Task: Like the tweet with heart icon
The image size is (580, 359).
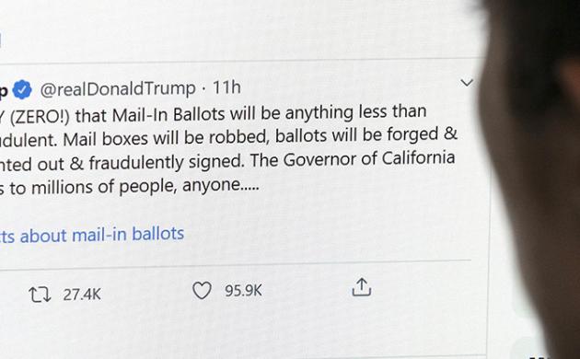Action: pos(202,290)
